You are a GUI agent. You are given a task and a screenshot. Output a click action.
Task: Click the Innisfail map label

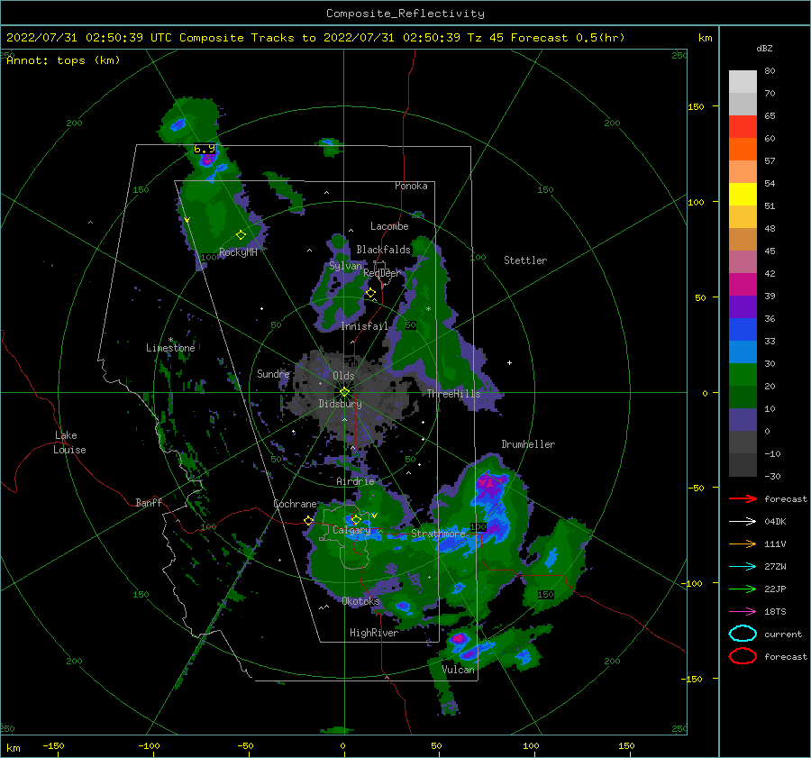[x=364, y=326]
